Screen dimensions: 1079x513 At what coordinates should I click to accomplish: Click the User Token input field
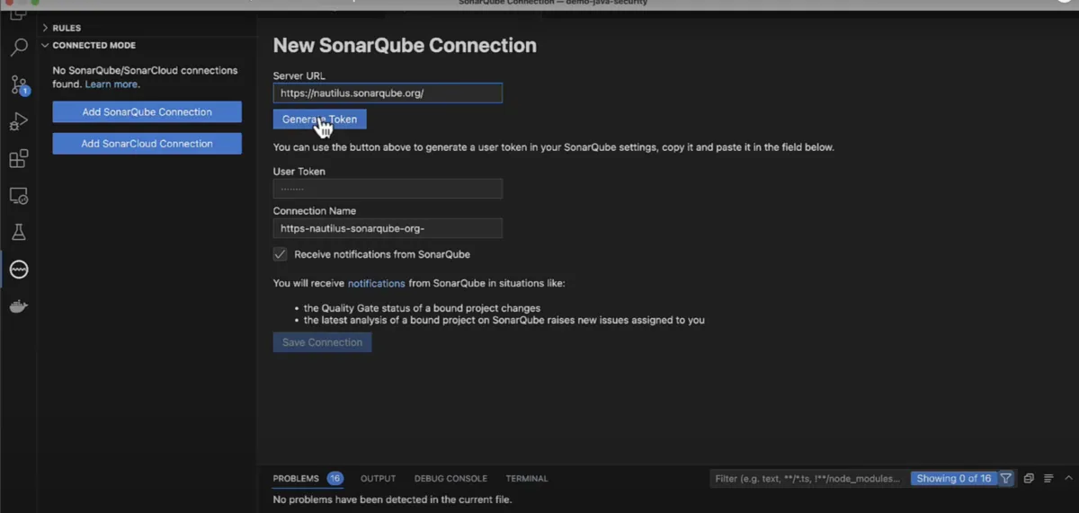point(388,189)
